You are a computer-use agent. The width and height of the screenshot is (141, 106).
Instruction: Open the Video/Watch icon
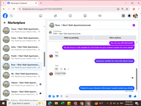70,16
